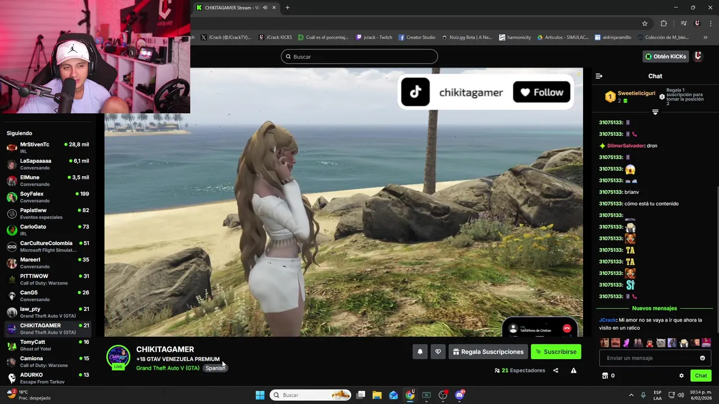Viewport: 719px width, 404px height.
Task: Click Sweetielicigurl in the gift leaderboard
Action: tap(636, 93)
